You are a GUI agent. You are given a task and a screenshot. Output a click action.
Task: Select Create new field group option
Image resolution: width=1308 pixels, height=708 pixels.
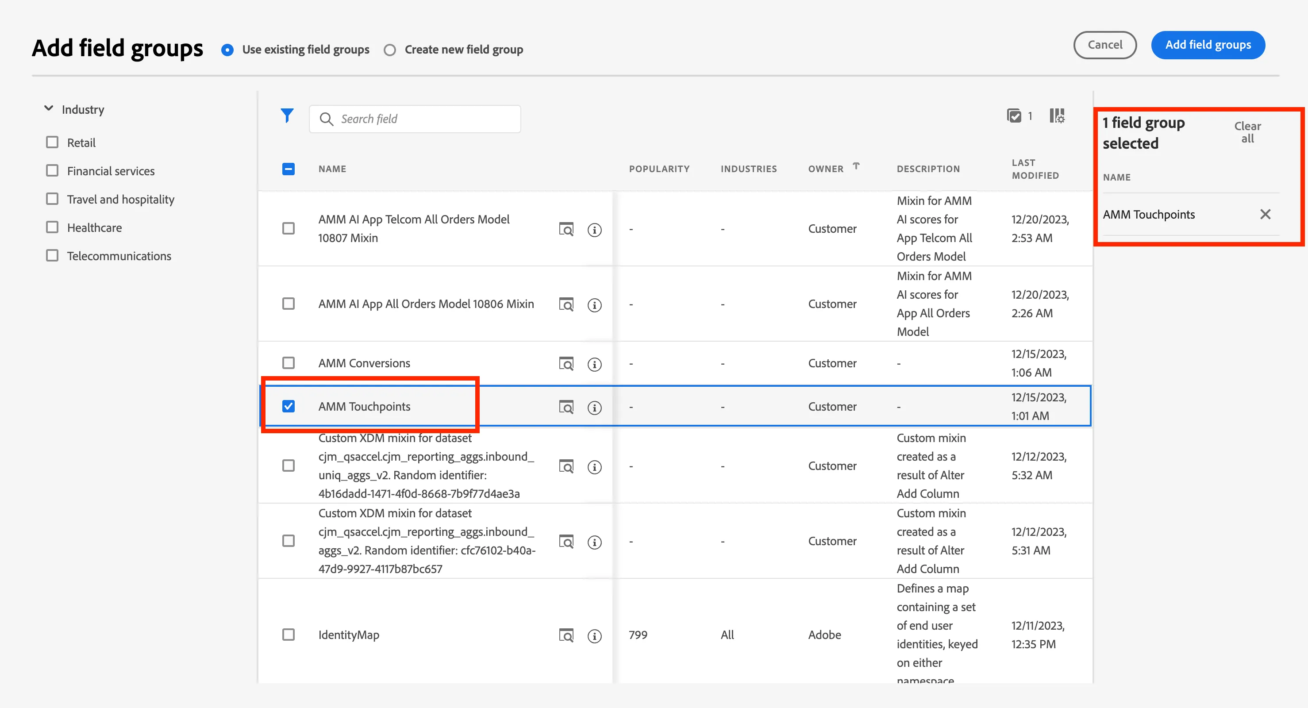click(x=390, y=50)
